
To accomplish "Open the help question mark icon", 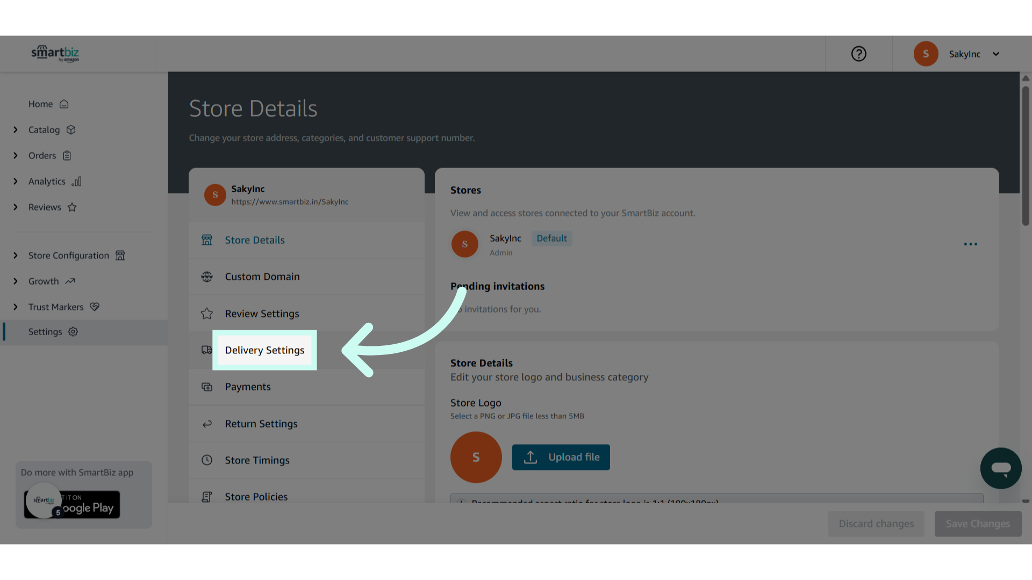I will click(858, 54).
